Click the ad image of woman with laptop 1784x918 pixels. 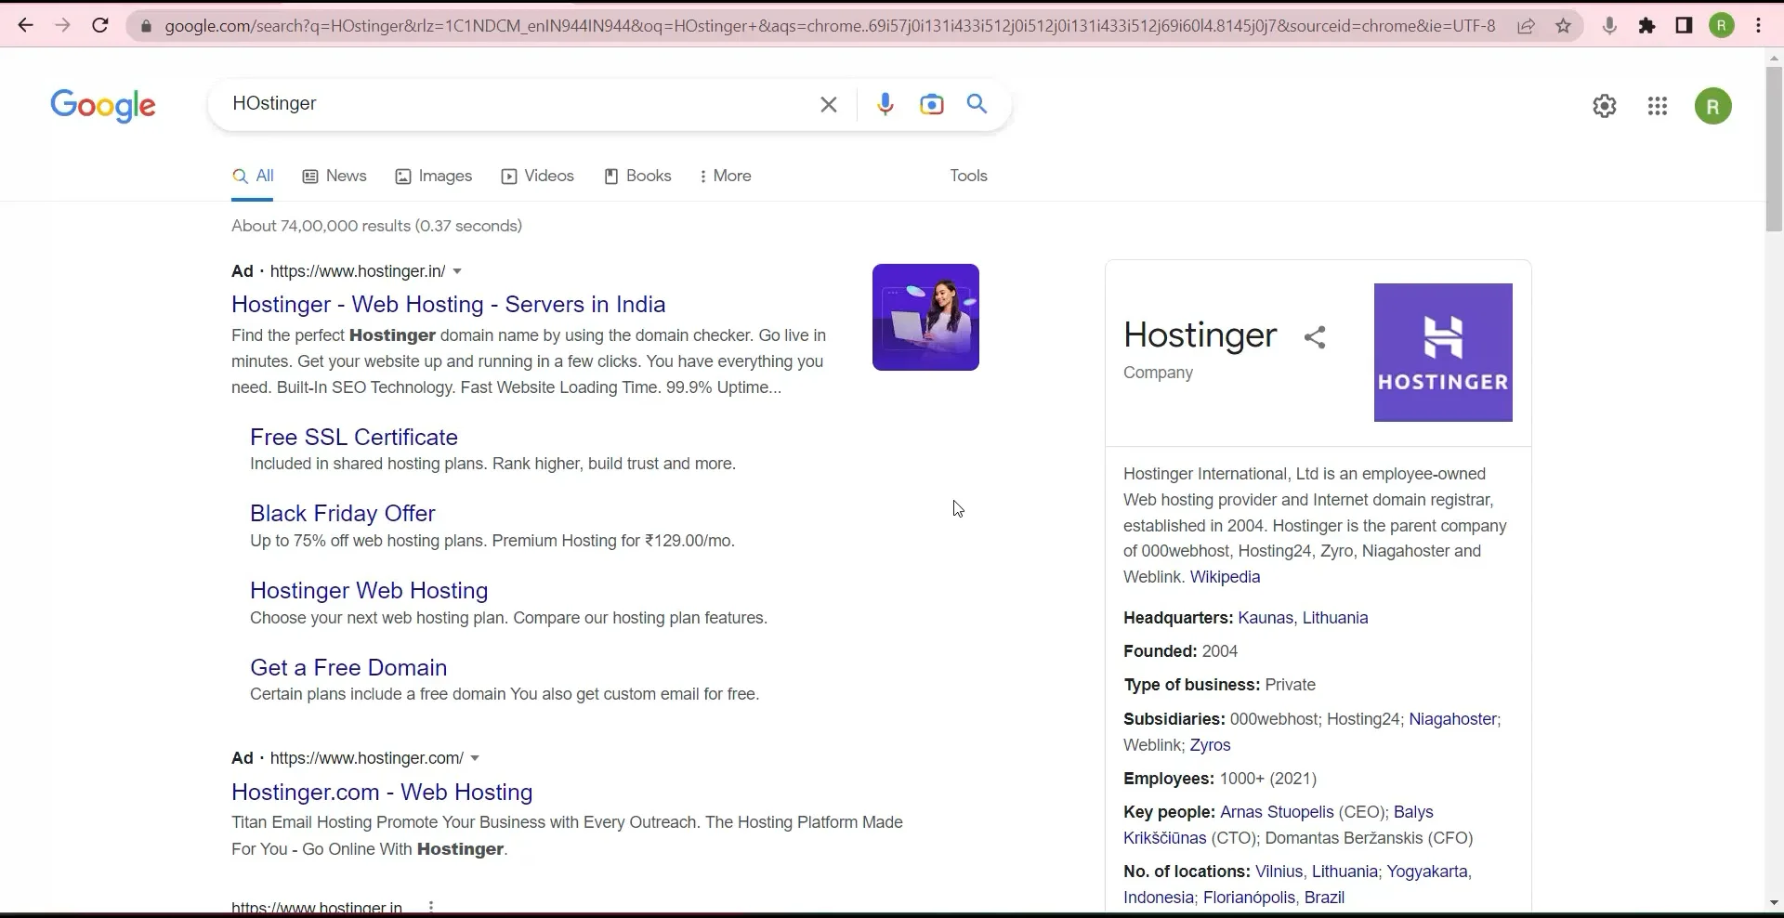coord(925,317)
